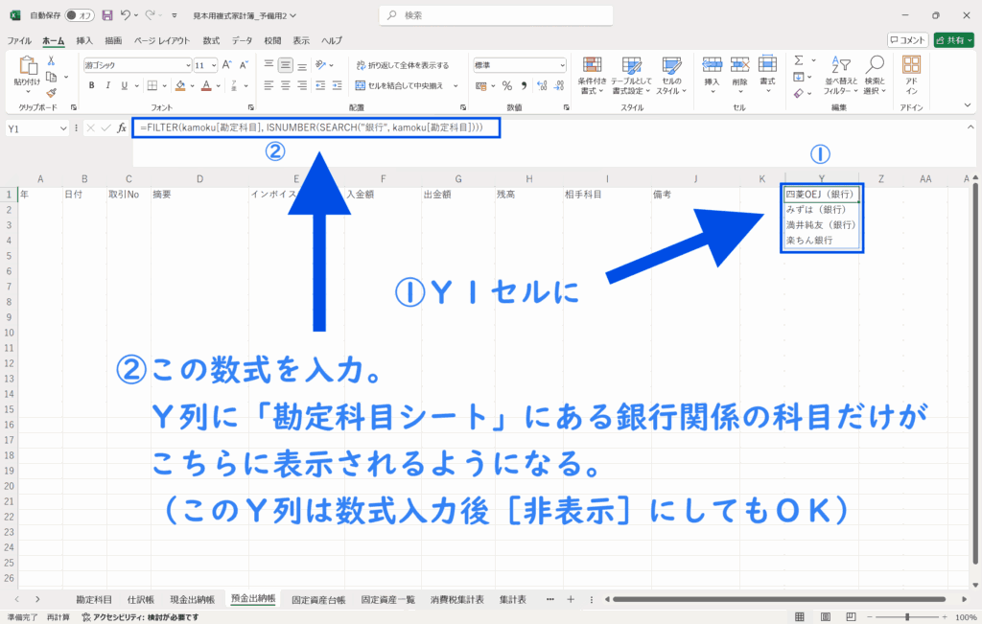Screen dimensions: 982x624
Task: Switch to Page Layout view in status bar
Action: [x=826, y=617]
